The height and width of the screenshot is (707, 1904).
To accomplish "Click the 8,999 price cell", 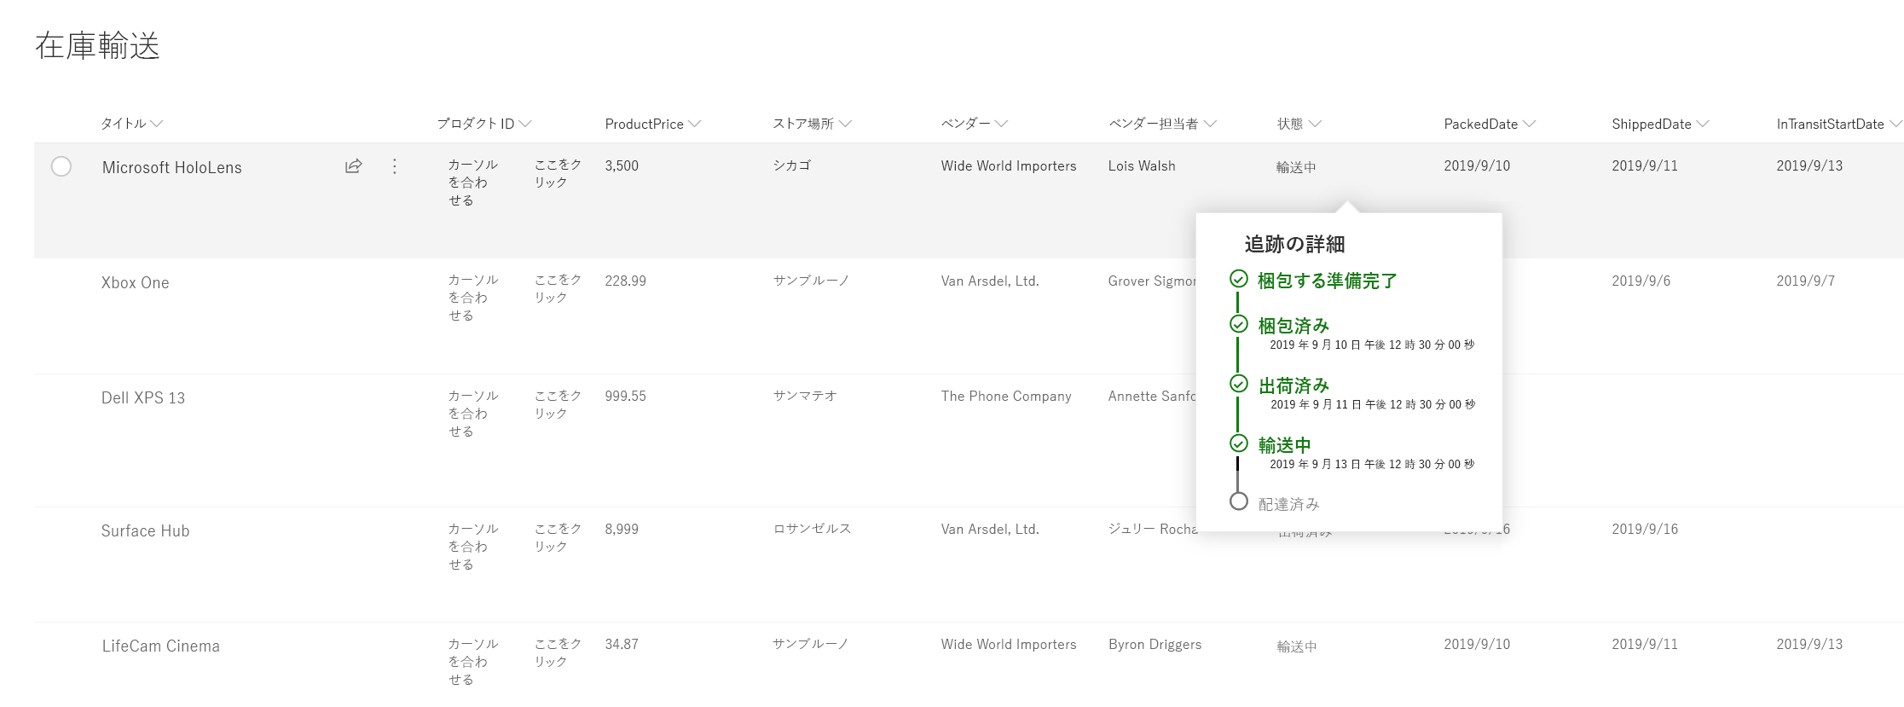I will point(622,529).
